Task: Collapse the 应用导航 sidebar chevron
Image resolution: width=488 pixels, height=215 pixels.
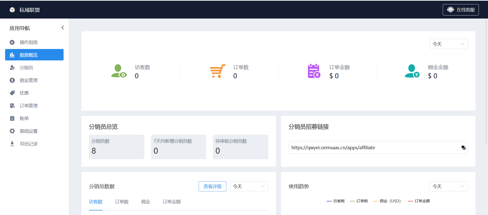Action: [63, 28]
